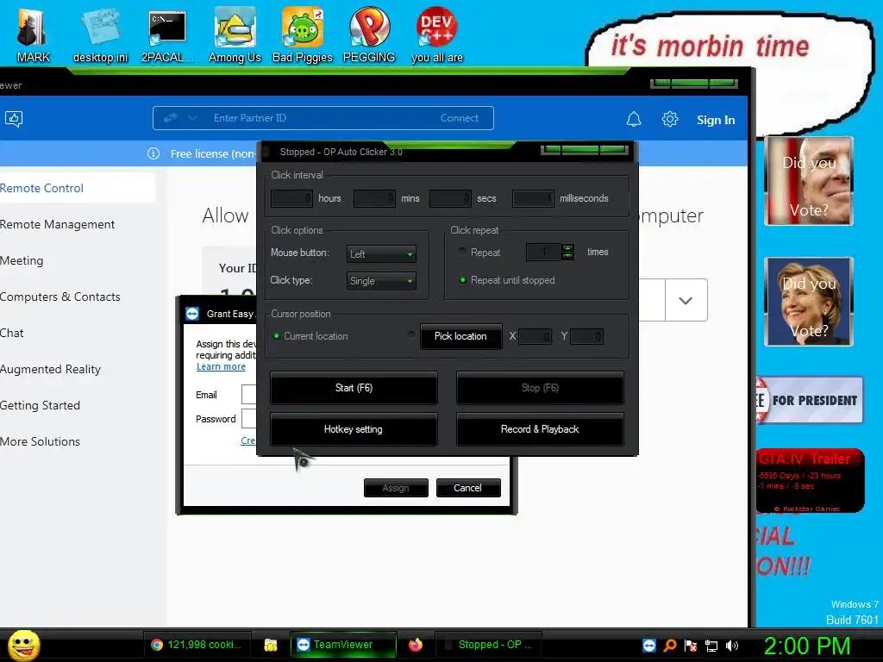The width and height of the screenshot is (883, 662).
Task: Click the milliseconds interval field
Action: [x=533, y=198]
